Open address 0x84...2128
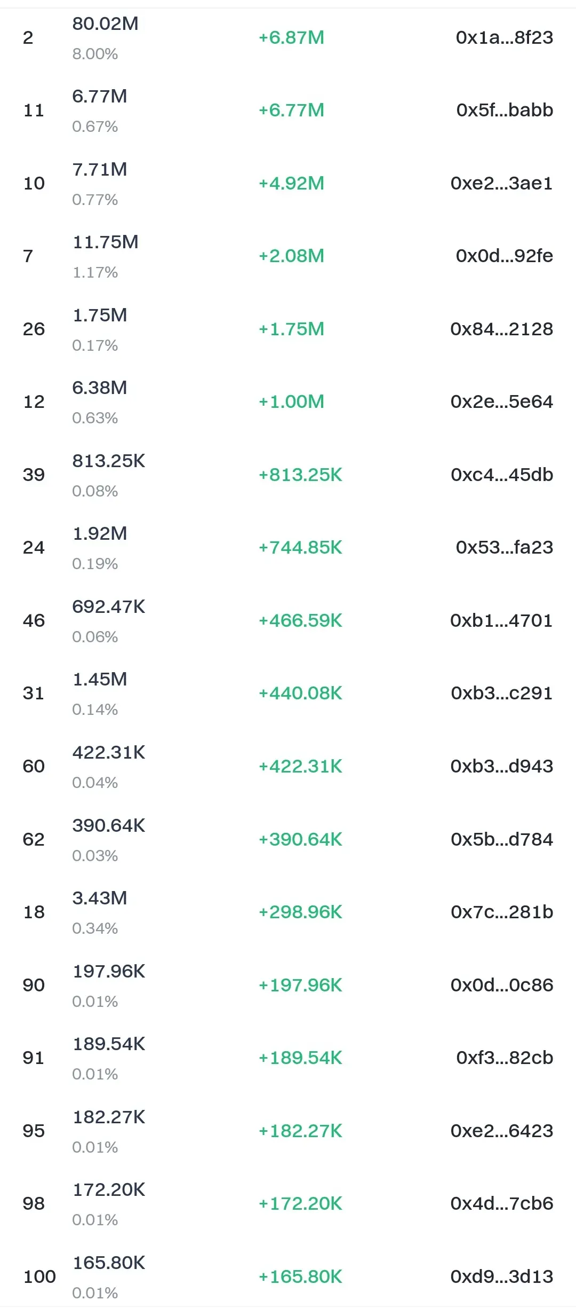The width and height of the screenshot is (576, 1308). (501, 329)
